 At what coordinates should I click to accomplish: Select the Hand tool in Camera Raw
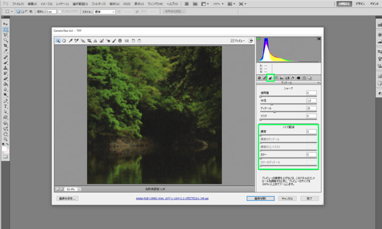coord(64,41)
